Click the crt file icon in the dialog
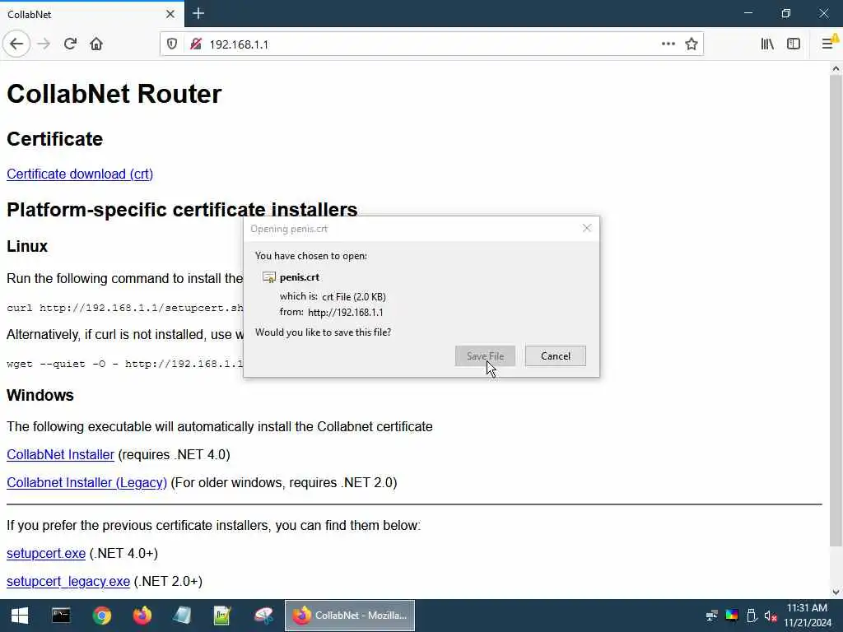 [269, 277]
